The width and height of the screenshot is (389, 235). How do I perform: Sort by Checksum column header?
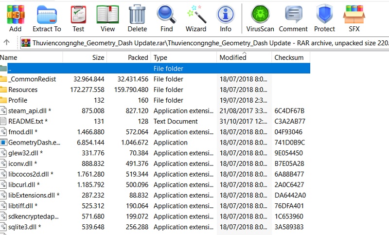(x=291, y=57)
